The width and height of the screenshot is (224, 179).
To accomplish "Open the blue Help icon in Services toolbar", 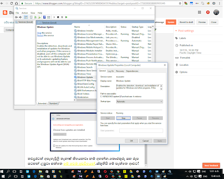I will pos(44,17).
